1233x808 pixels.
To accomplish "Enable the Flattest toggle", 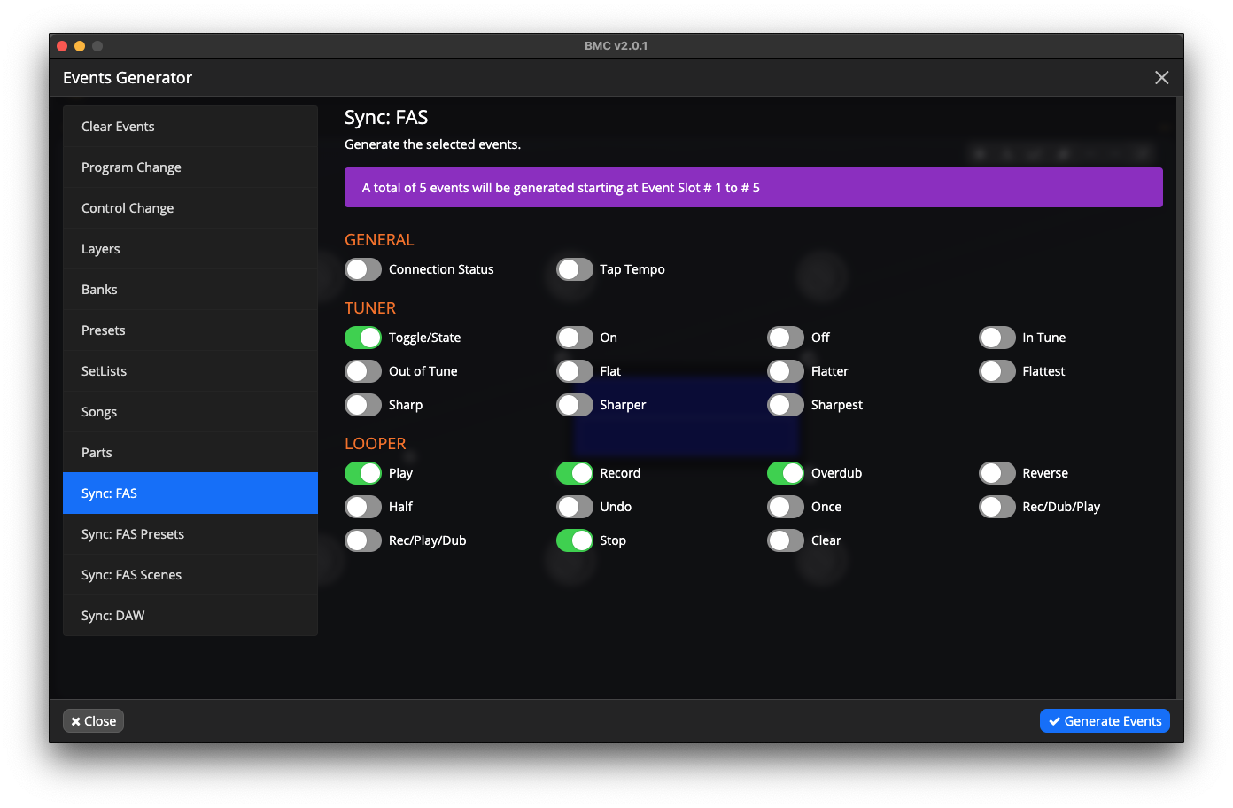I will pos(997,371).
